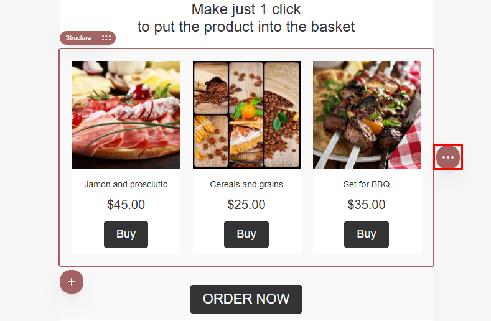Click the plus icon to add structure

72,282
